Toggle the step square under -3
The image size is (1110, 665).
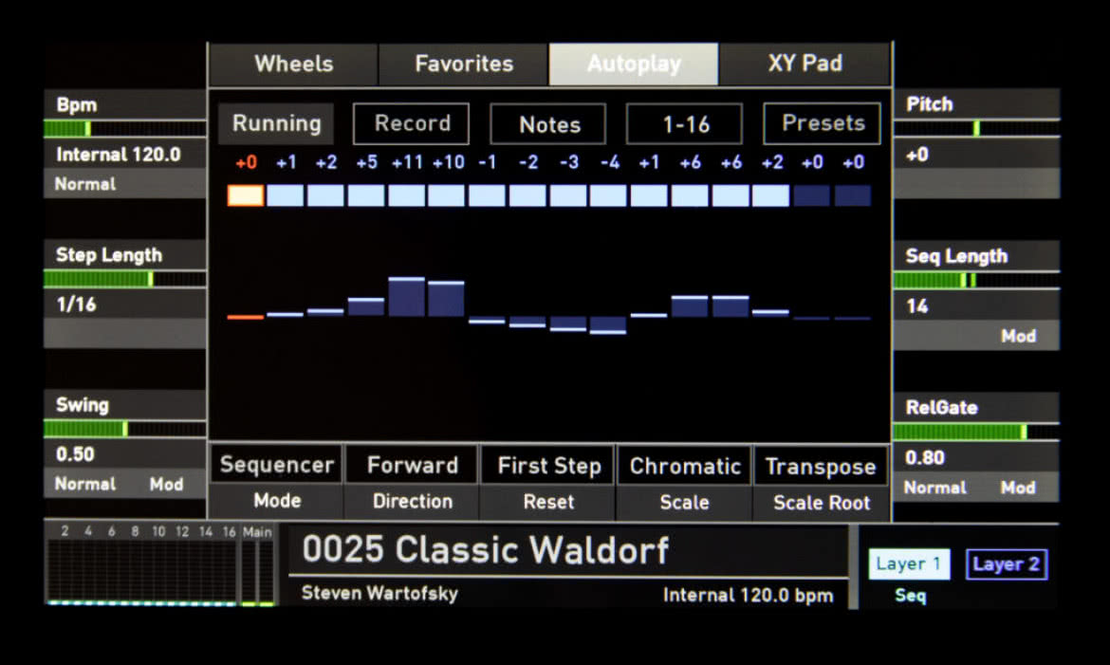(568, 195)
